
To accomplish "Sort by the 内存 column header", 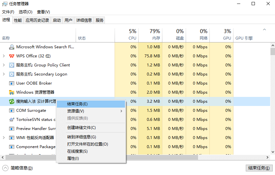I will tap(150, 35).
